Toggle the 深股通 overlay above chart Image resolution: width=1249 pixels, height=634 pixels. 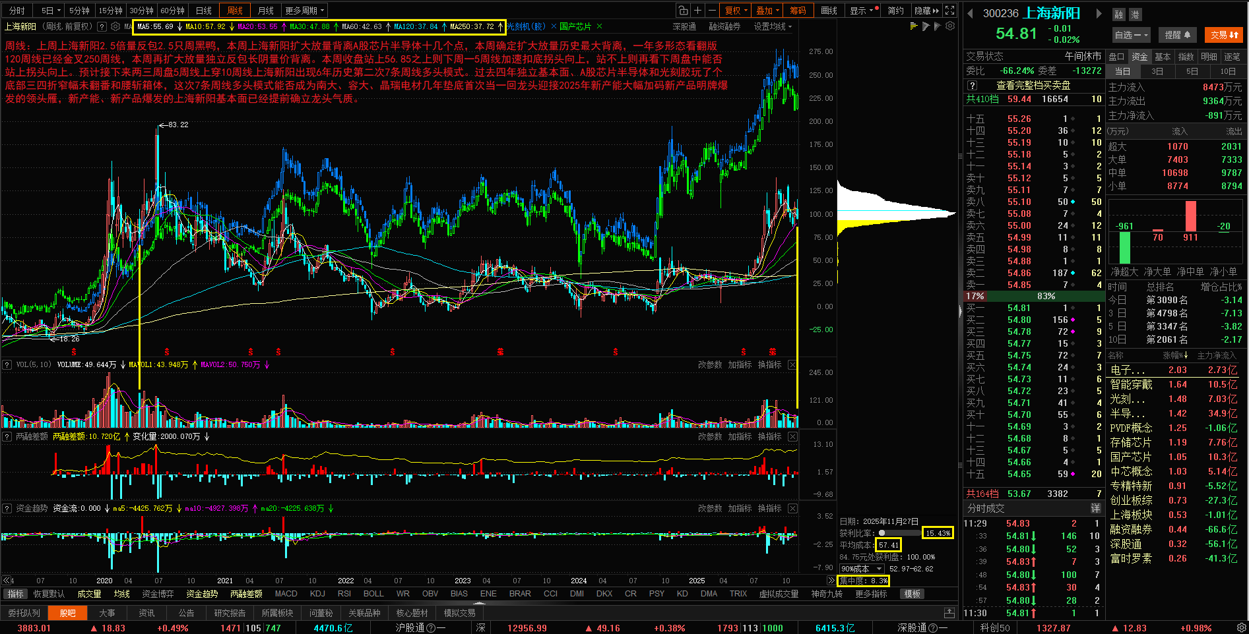point(684,27)
